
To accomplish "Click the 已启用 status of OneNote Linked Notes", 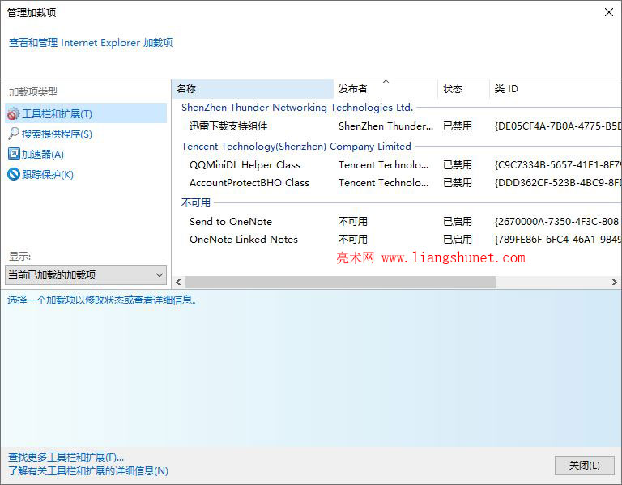I will coord(458,240).
